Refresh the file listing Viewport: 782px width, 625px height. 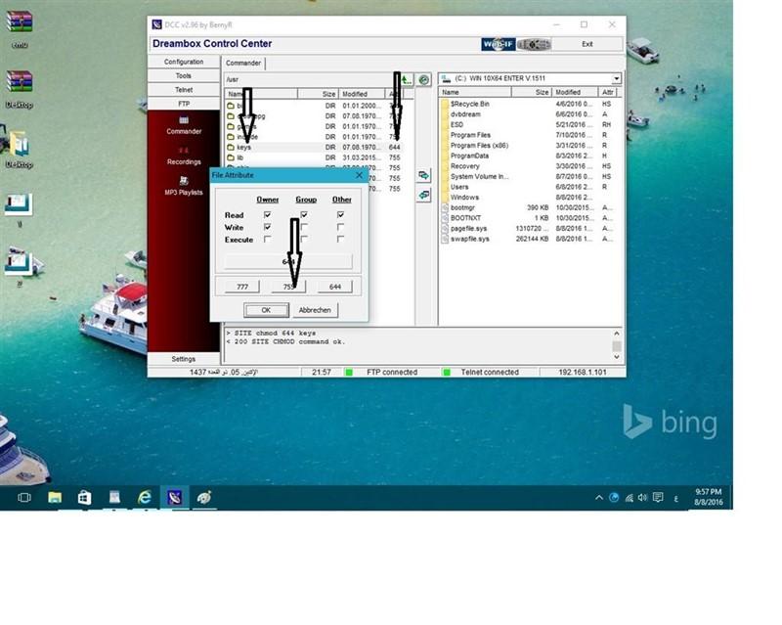[x=424, y=79]
